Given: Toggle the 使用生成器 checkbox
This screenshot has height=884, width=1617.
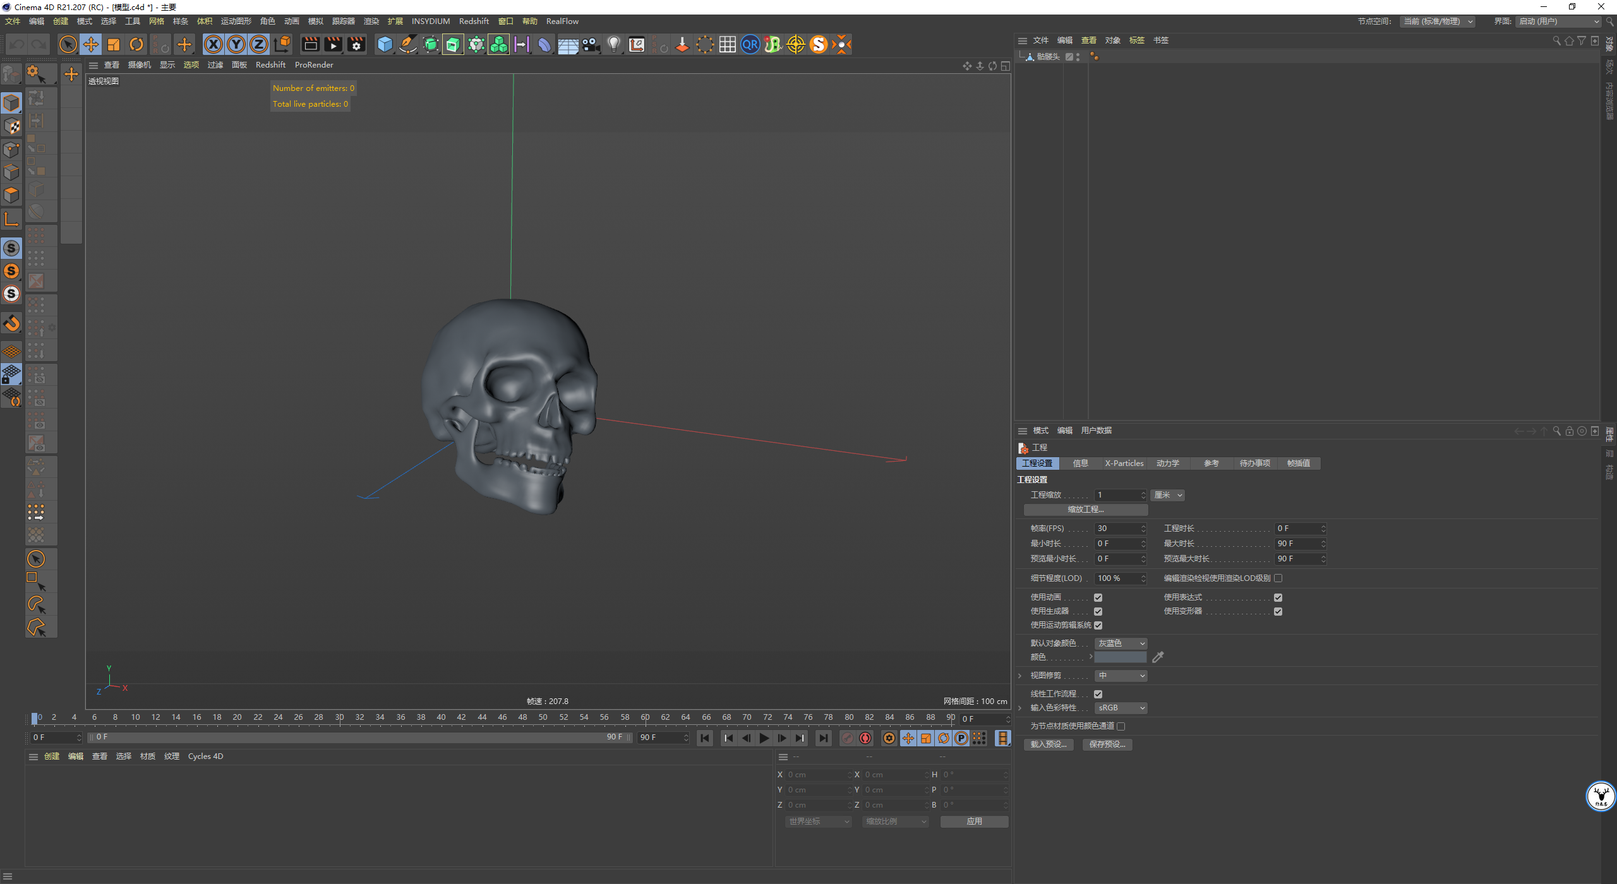Looking at the screenshot, I should pos(1098,611).
